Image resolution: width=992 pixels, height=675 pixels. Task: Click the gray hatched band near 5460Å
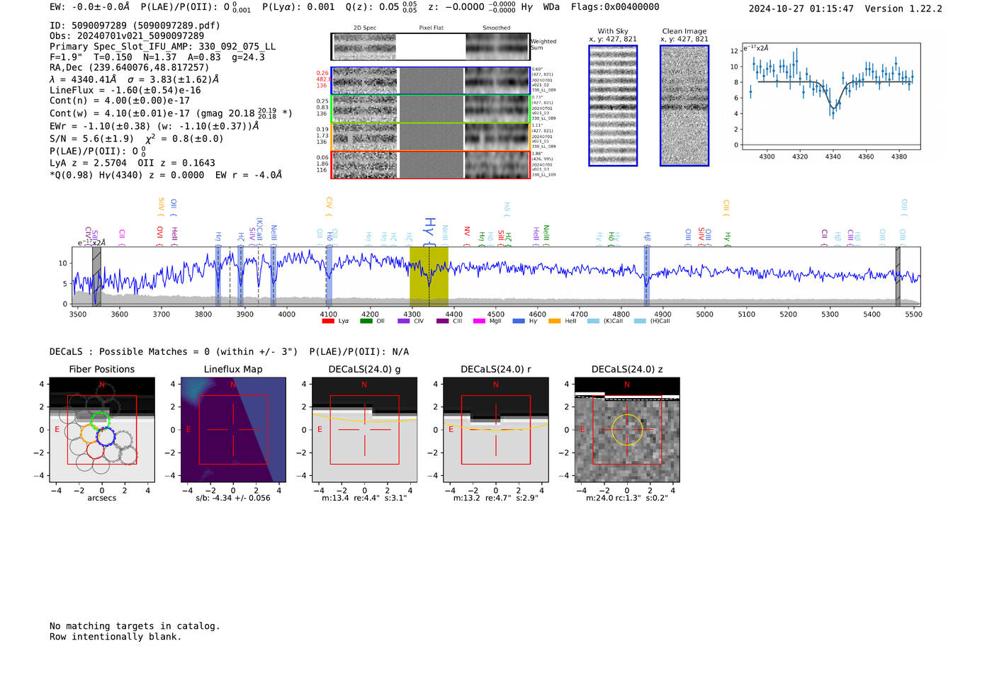tap(898, 276)
